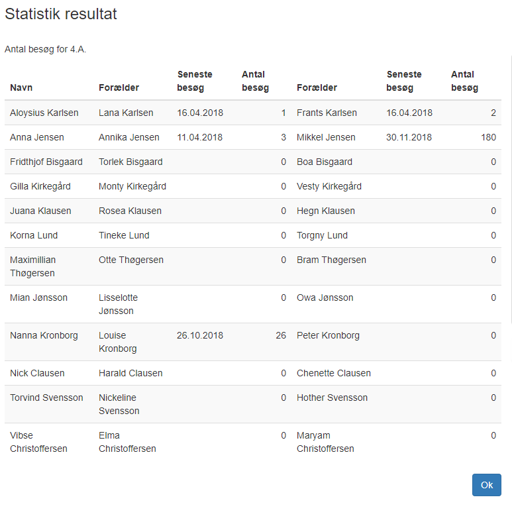The height and width of the screenshot is (532, 512).
Task: Select parent Rosea Klausen
Action: [130, 211]
